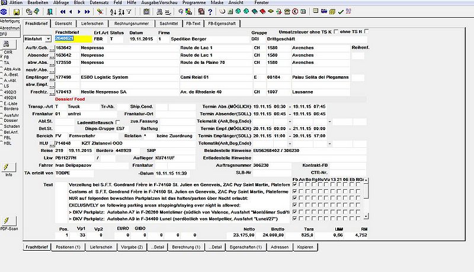474x272 pixels.
Task: Click the yellow floppy disk save icon
Action: click(17, 12)
